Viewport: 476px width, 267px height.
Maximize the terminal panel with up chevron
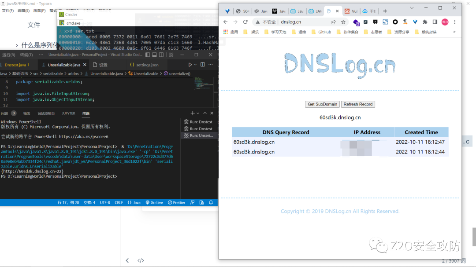click(x=205, y=113)
